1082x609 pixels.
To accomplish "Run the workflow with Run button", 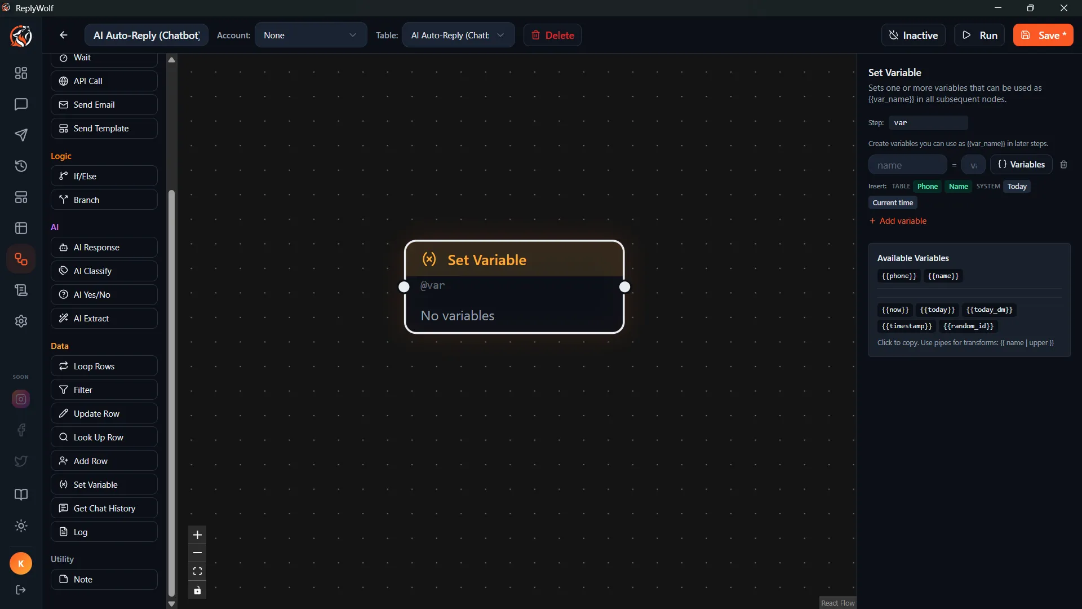I will [979, 35].
